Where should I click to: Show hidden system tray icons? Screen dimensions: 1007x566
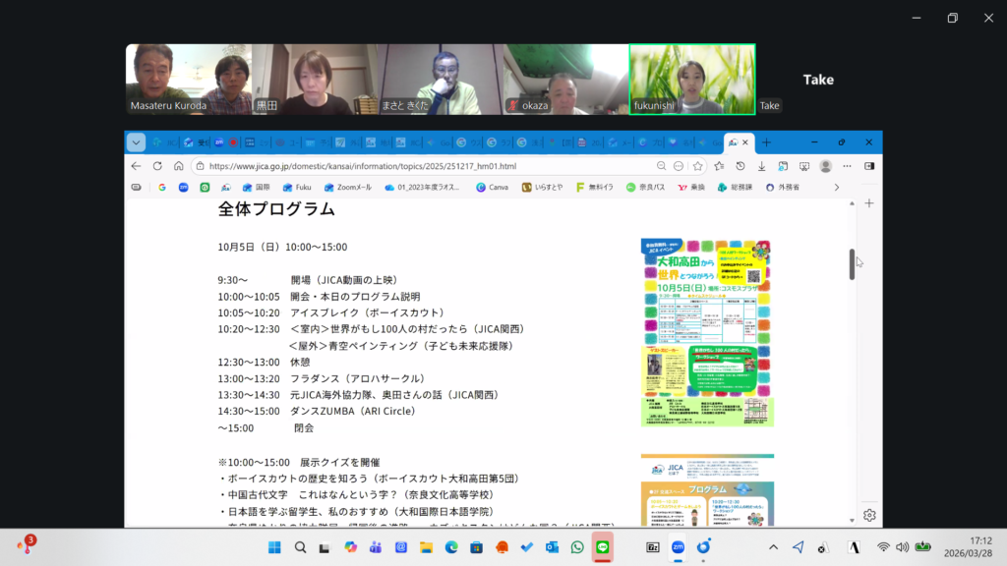tap(773, 547)
